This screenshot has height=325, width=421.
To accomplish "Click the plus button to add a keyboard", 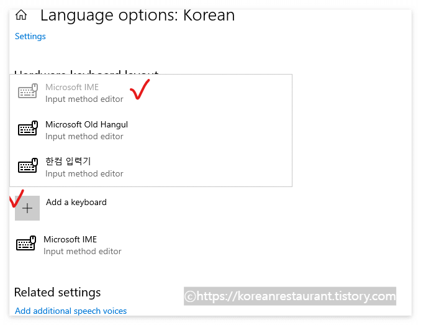I will pos(27,208).
